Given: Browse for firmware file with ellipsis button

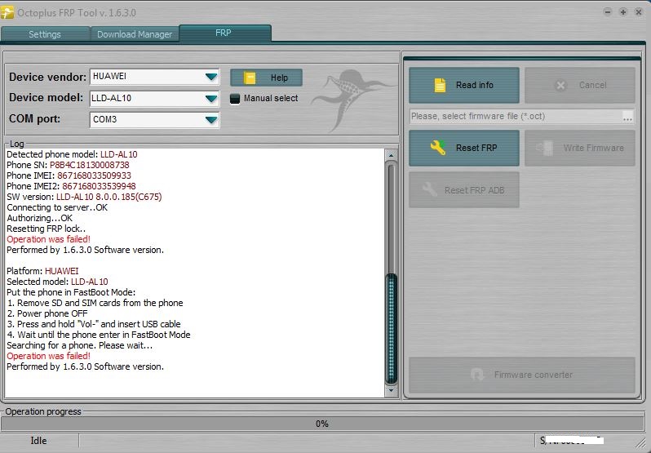Looking at the screenshot, I should 628,117.
